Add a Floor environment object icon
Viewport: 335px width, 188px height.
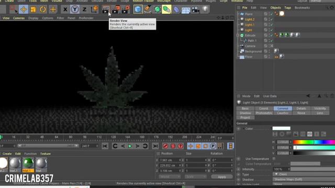coord(186,10)
